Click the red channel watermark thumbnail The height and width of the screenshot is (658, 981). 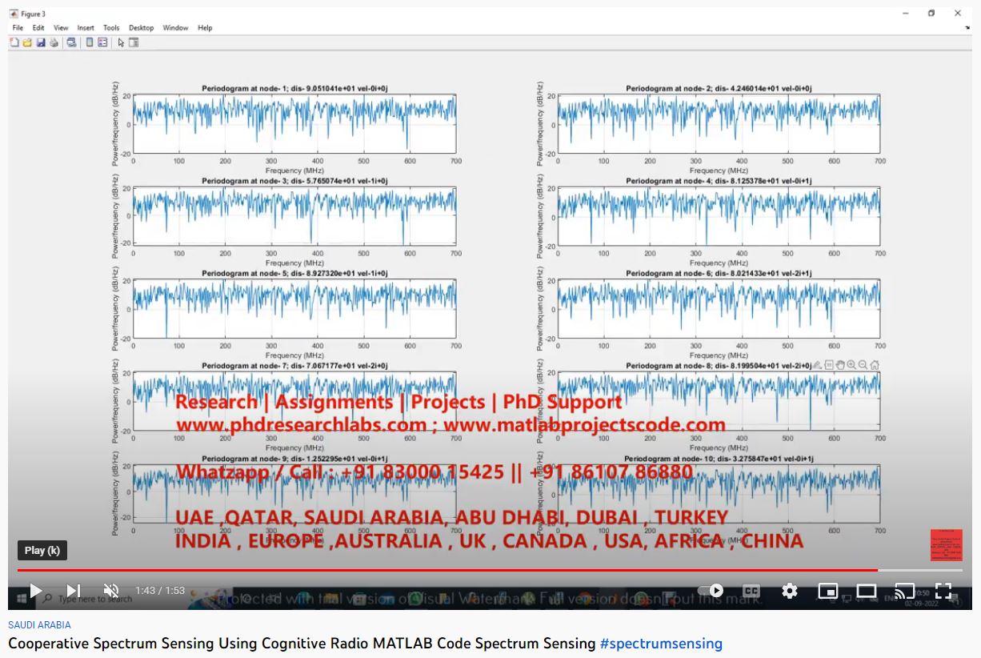(946, 545)
